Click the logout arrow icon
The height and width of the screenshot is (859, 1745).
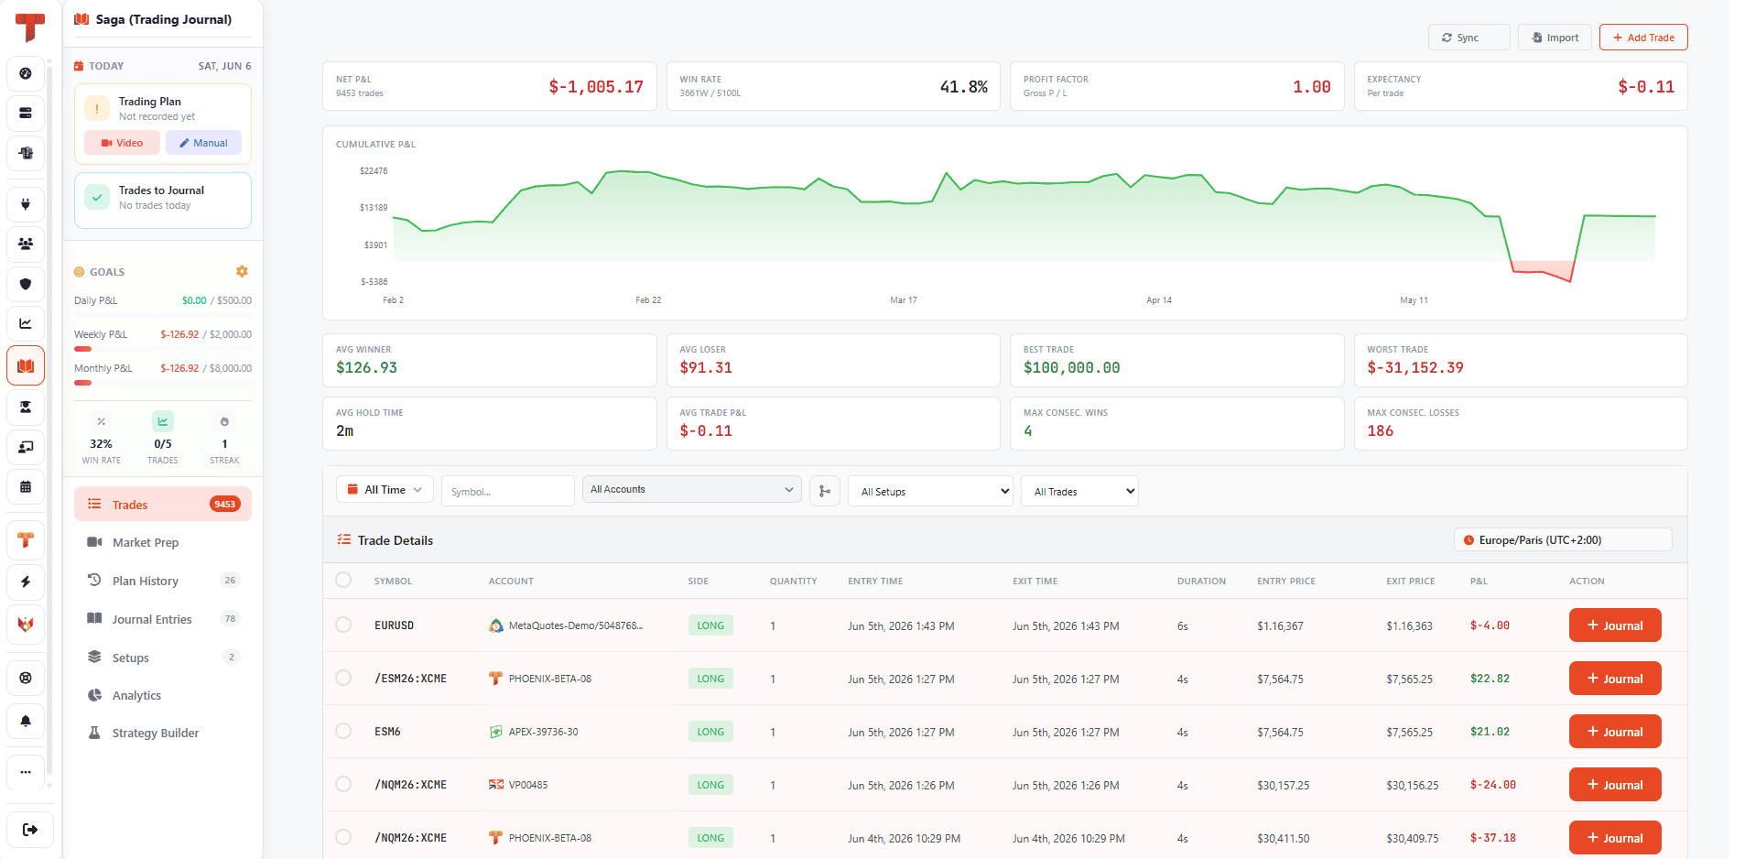point(29,830)
